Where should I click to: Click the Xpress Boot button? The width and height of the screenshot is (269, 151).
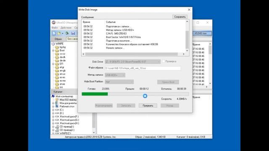168,82
